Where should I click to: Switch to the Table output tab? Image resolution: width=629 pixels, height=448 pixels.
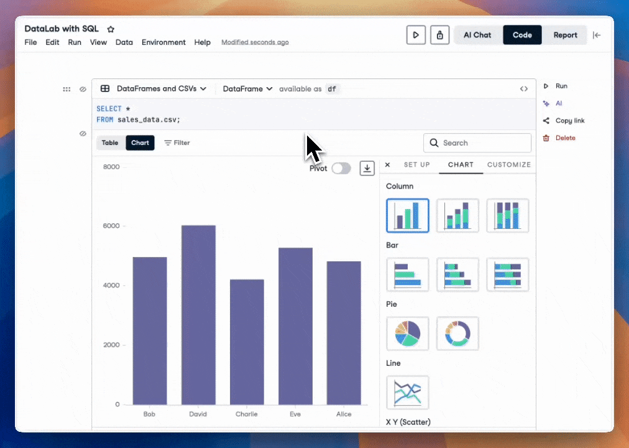pos(110,143)
